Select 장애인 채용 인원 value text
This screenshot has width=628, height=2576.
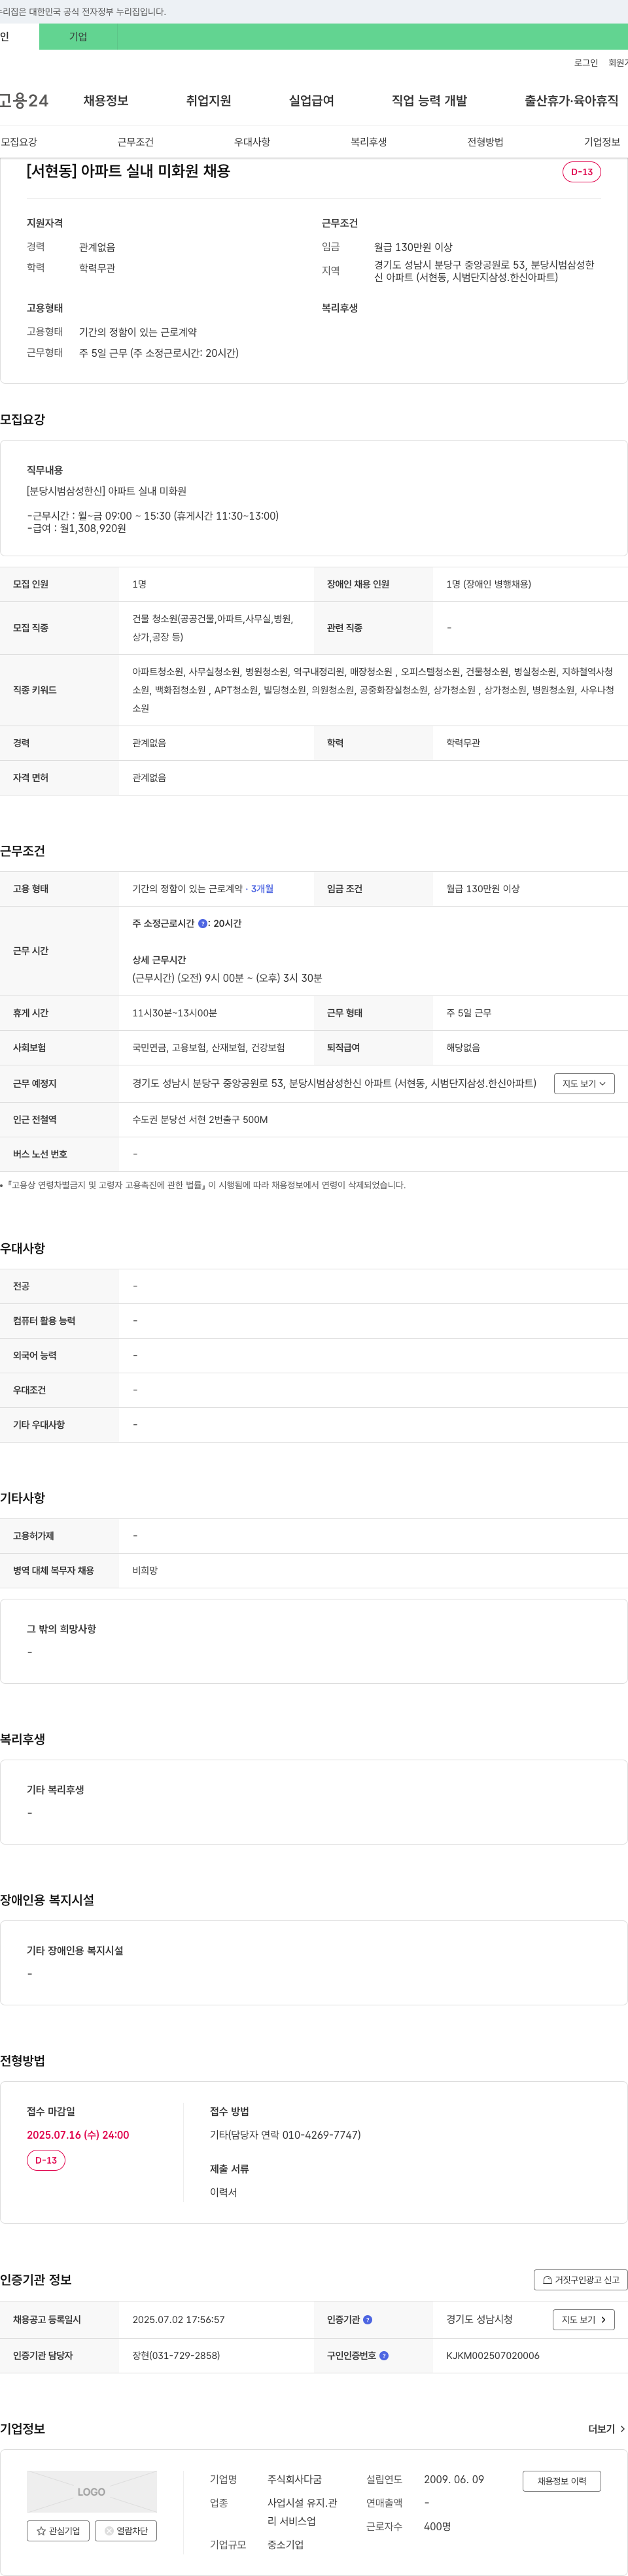click(489, 584)
